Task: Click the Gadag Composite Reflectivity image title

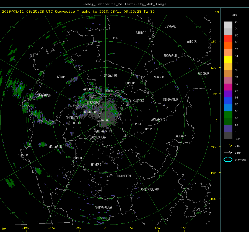Action: click(124, 4)
